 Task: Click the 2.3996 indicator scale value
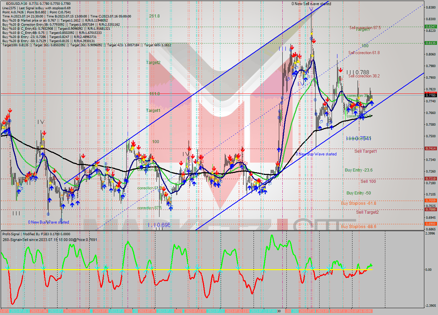430,234
